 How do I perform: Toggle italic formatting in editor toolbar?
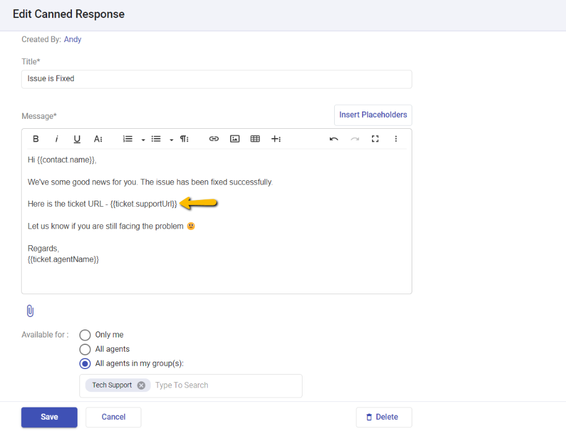tap(56, 139)
